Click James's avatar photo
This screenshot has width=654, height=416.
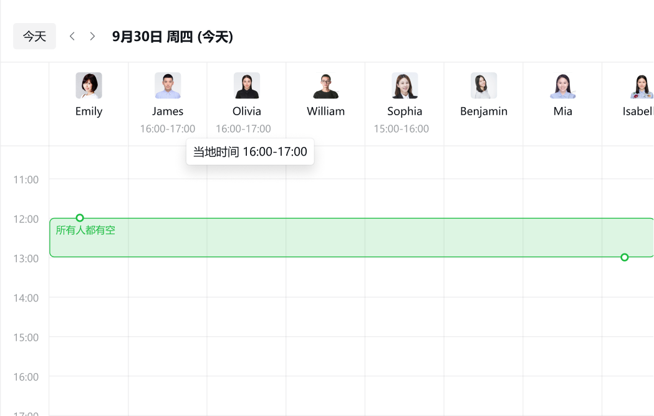coord(168,85)
